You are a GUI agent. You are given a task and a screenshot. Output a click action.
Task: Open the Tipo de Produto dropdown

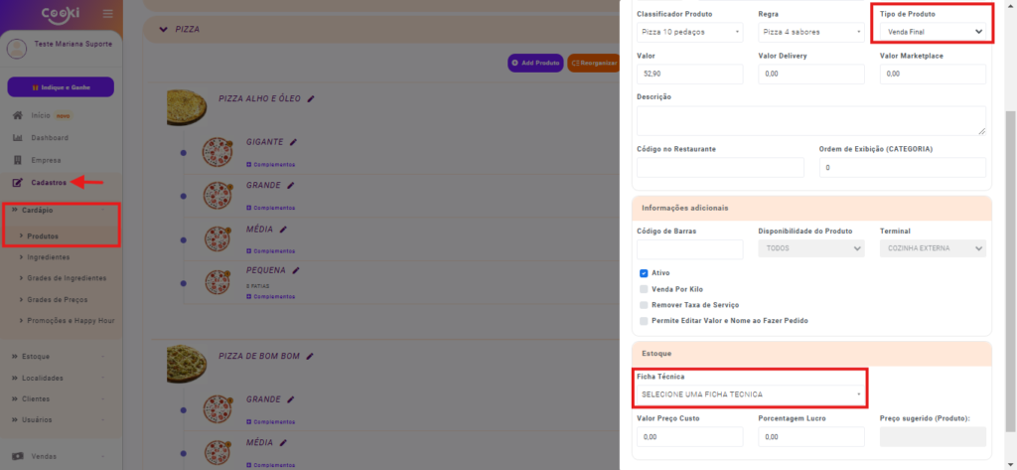[933, 32]
